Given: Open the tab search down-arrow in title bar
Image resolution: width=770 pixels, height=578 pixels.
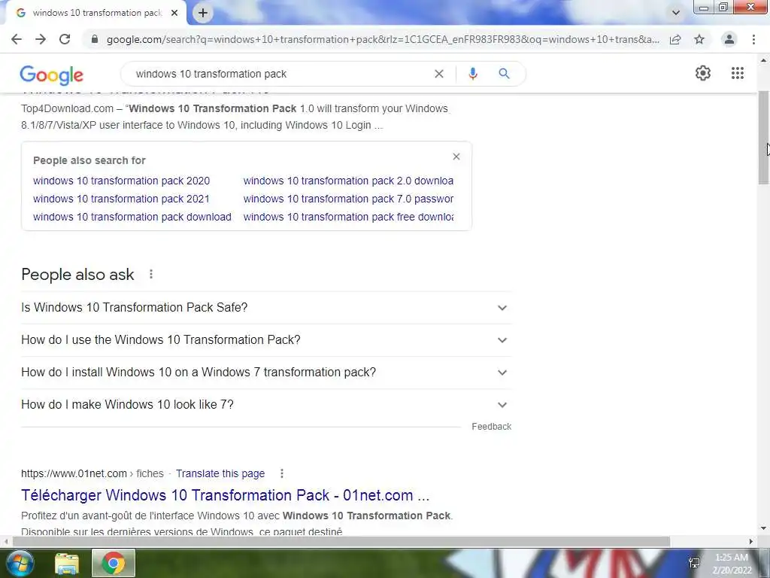Looking at the screenshot, I should coord(676,13).
